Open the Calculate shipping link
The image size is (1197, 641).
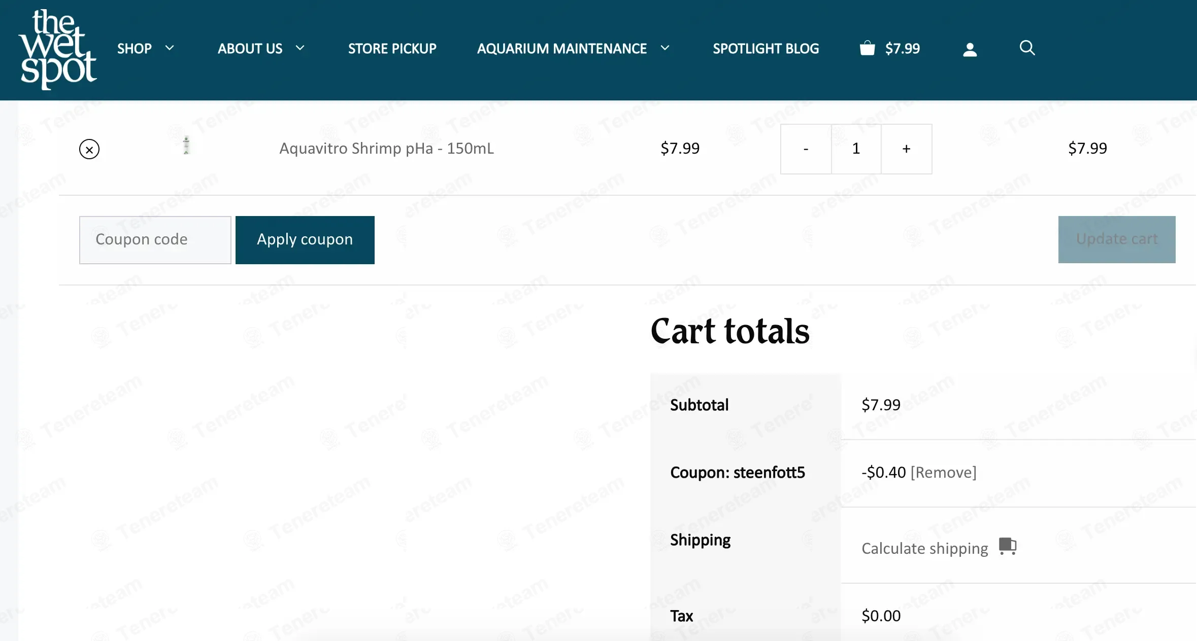pos(925,549)
